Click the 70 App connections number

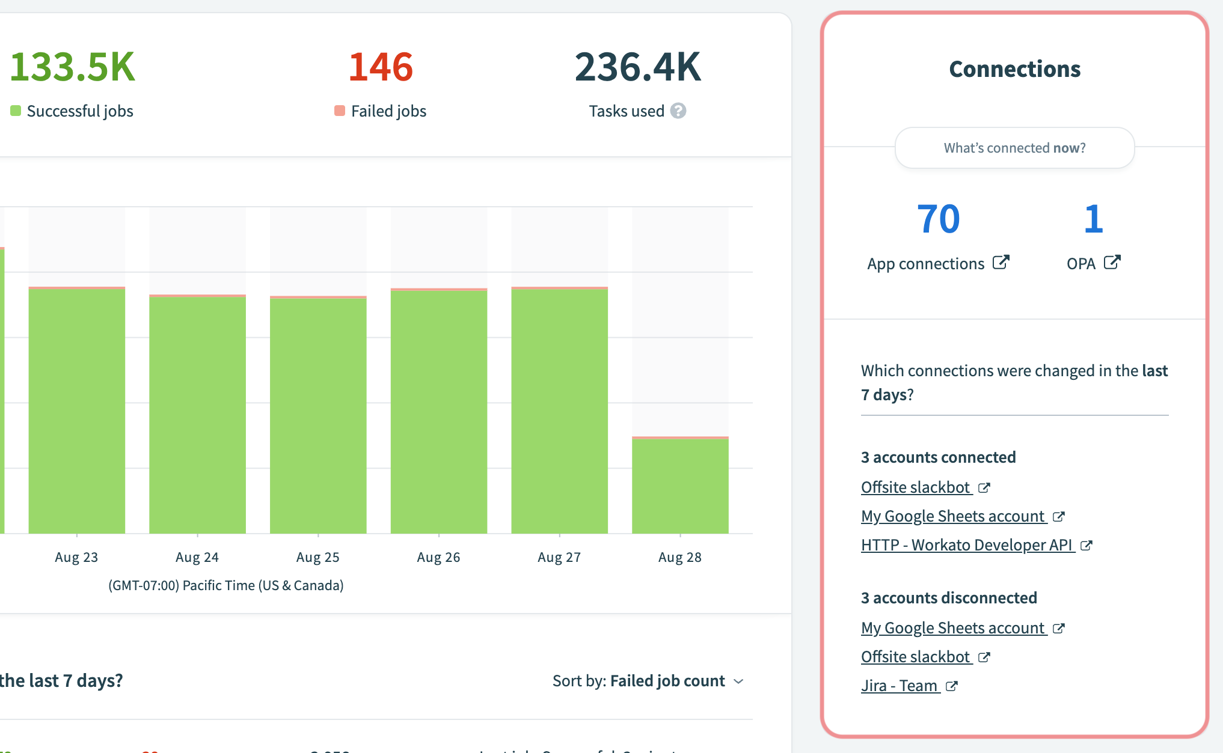(938, 219)
